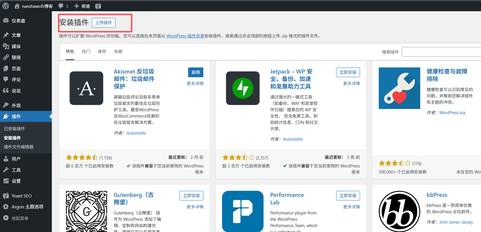
Task: Click '超 6 百万 个已启用安装数' text
Action: pos(90,166)
